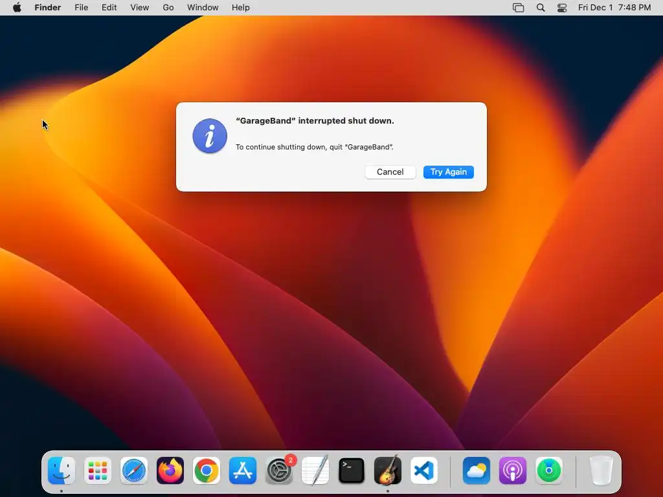
Task: Open the Finder menu
Action: pyautogui.click(x=48, y=8)
